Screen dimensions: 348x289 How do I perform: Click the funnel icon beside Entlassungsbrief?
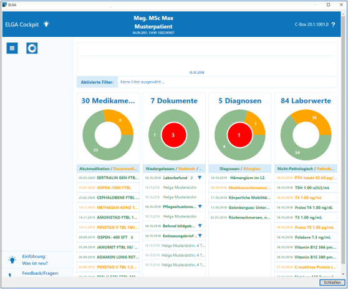click(x=200, y=236)
